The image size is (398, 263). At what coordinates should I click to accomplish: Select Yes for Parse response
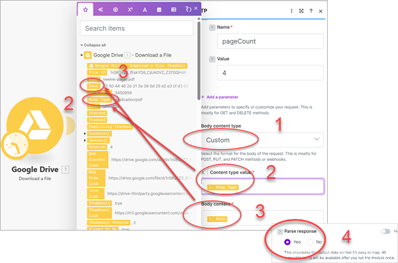[288, 242]
